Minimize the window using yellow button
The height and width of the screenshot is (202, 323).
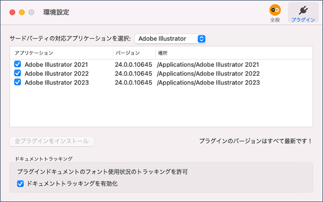point(22,12)
